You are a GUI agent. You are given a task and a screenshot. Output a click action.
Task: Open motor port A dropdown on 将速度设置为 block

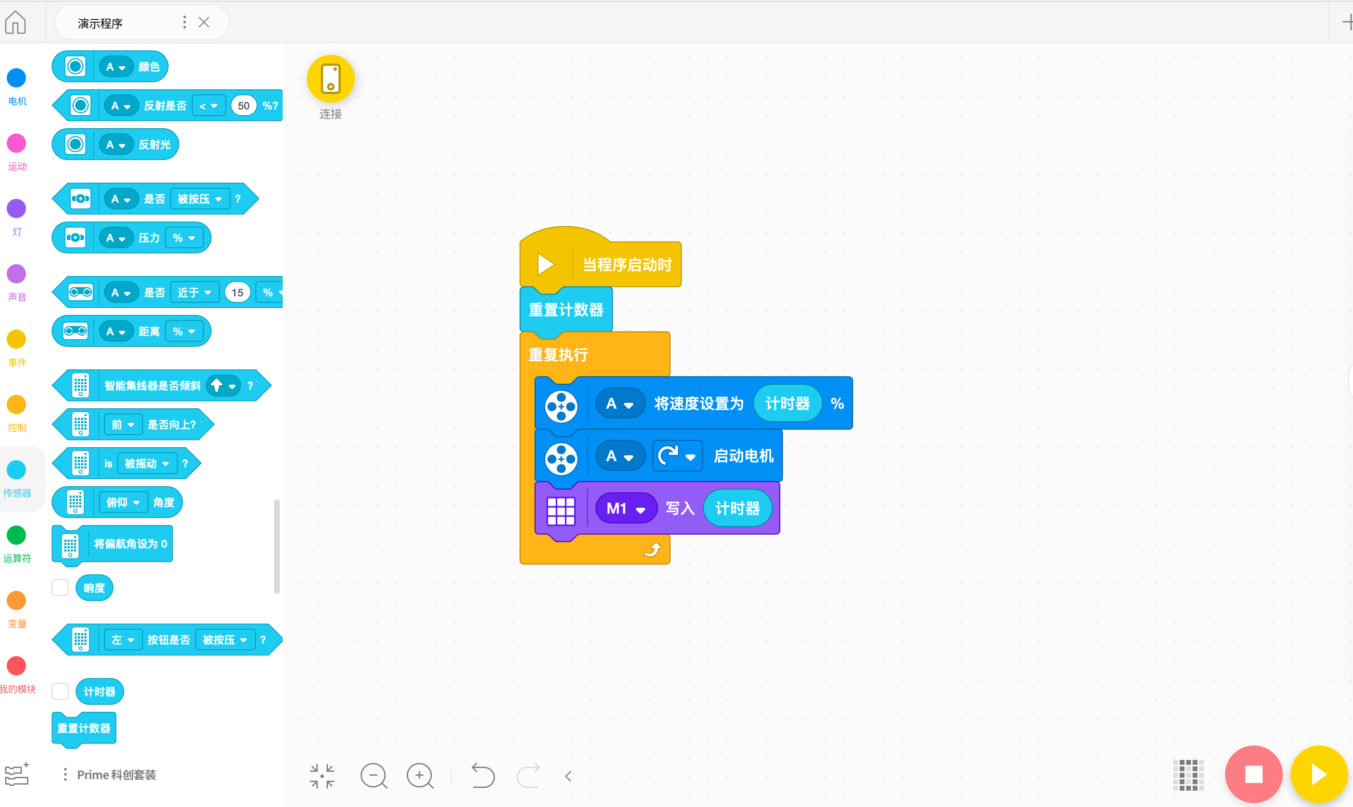coord(620,403)
